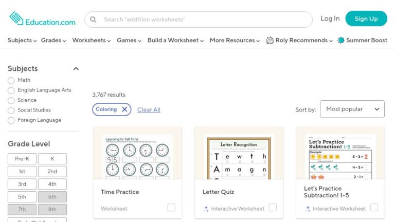The height and width of the screenshot is (222, 395).
Task: Expand the Build a Worksheet menu
Action: coord(175,40)
